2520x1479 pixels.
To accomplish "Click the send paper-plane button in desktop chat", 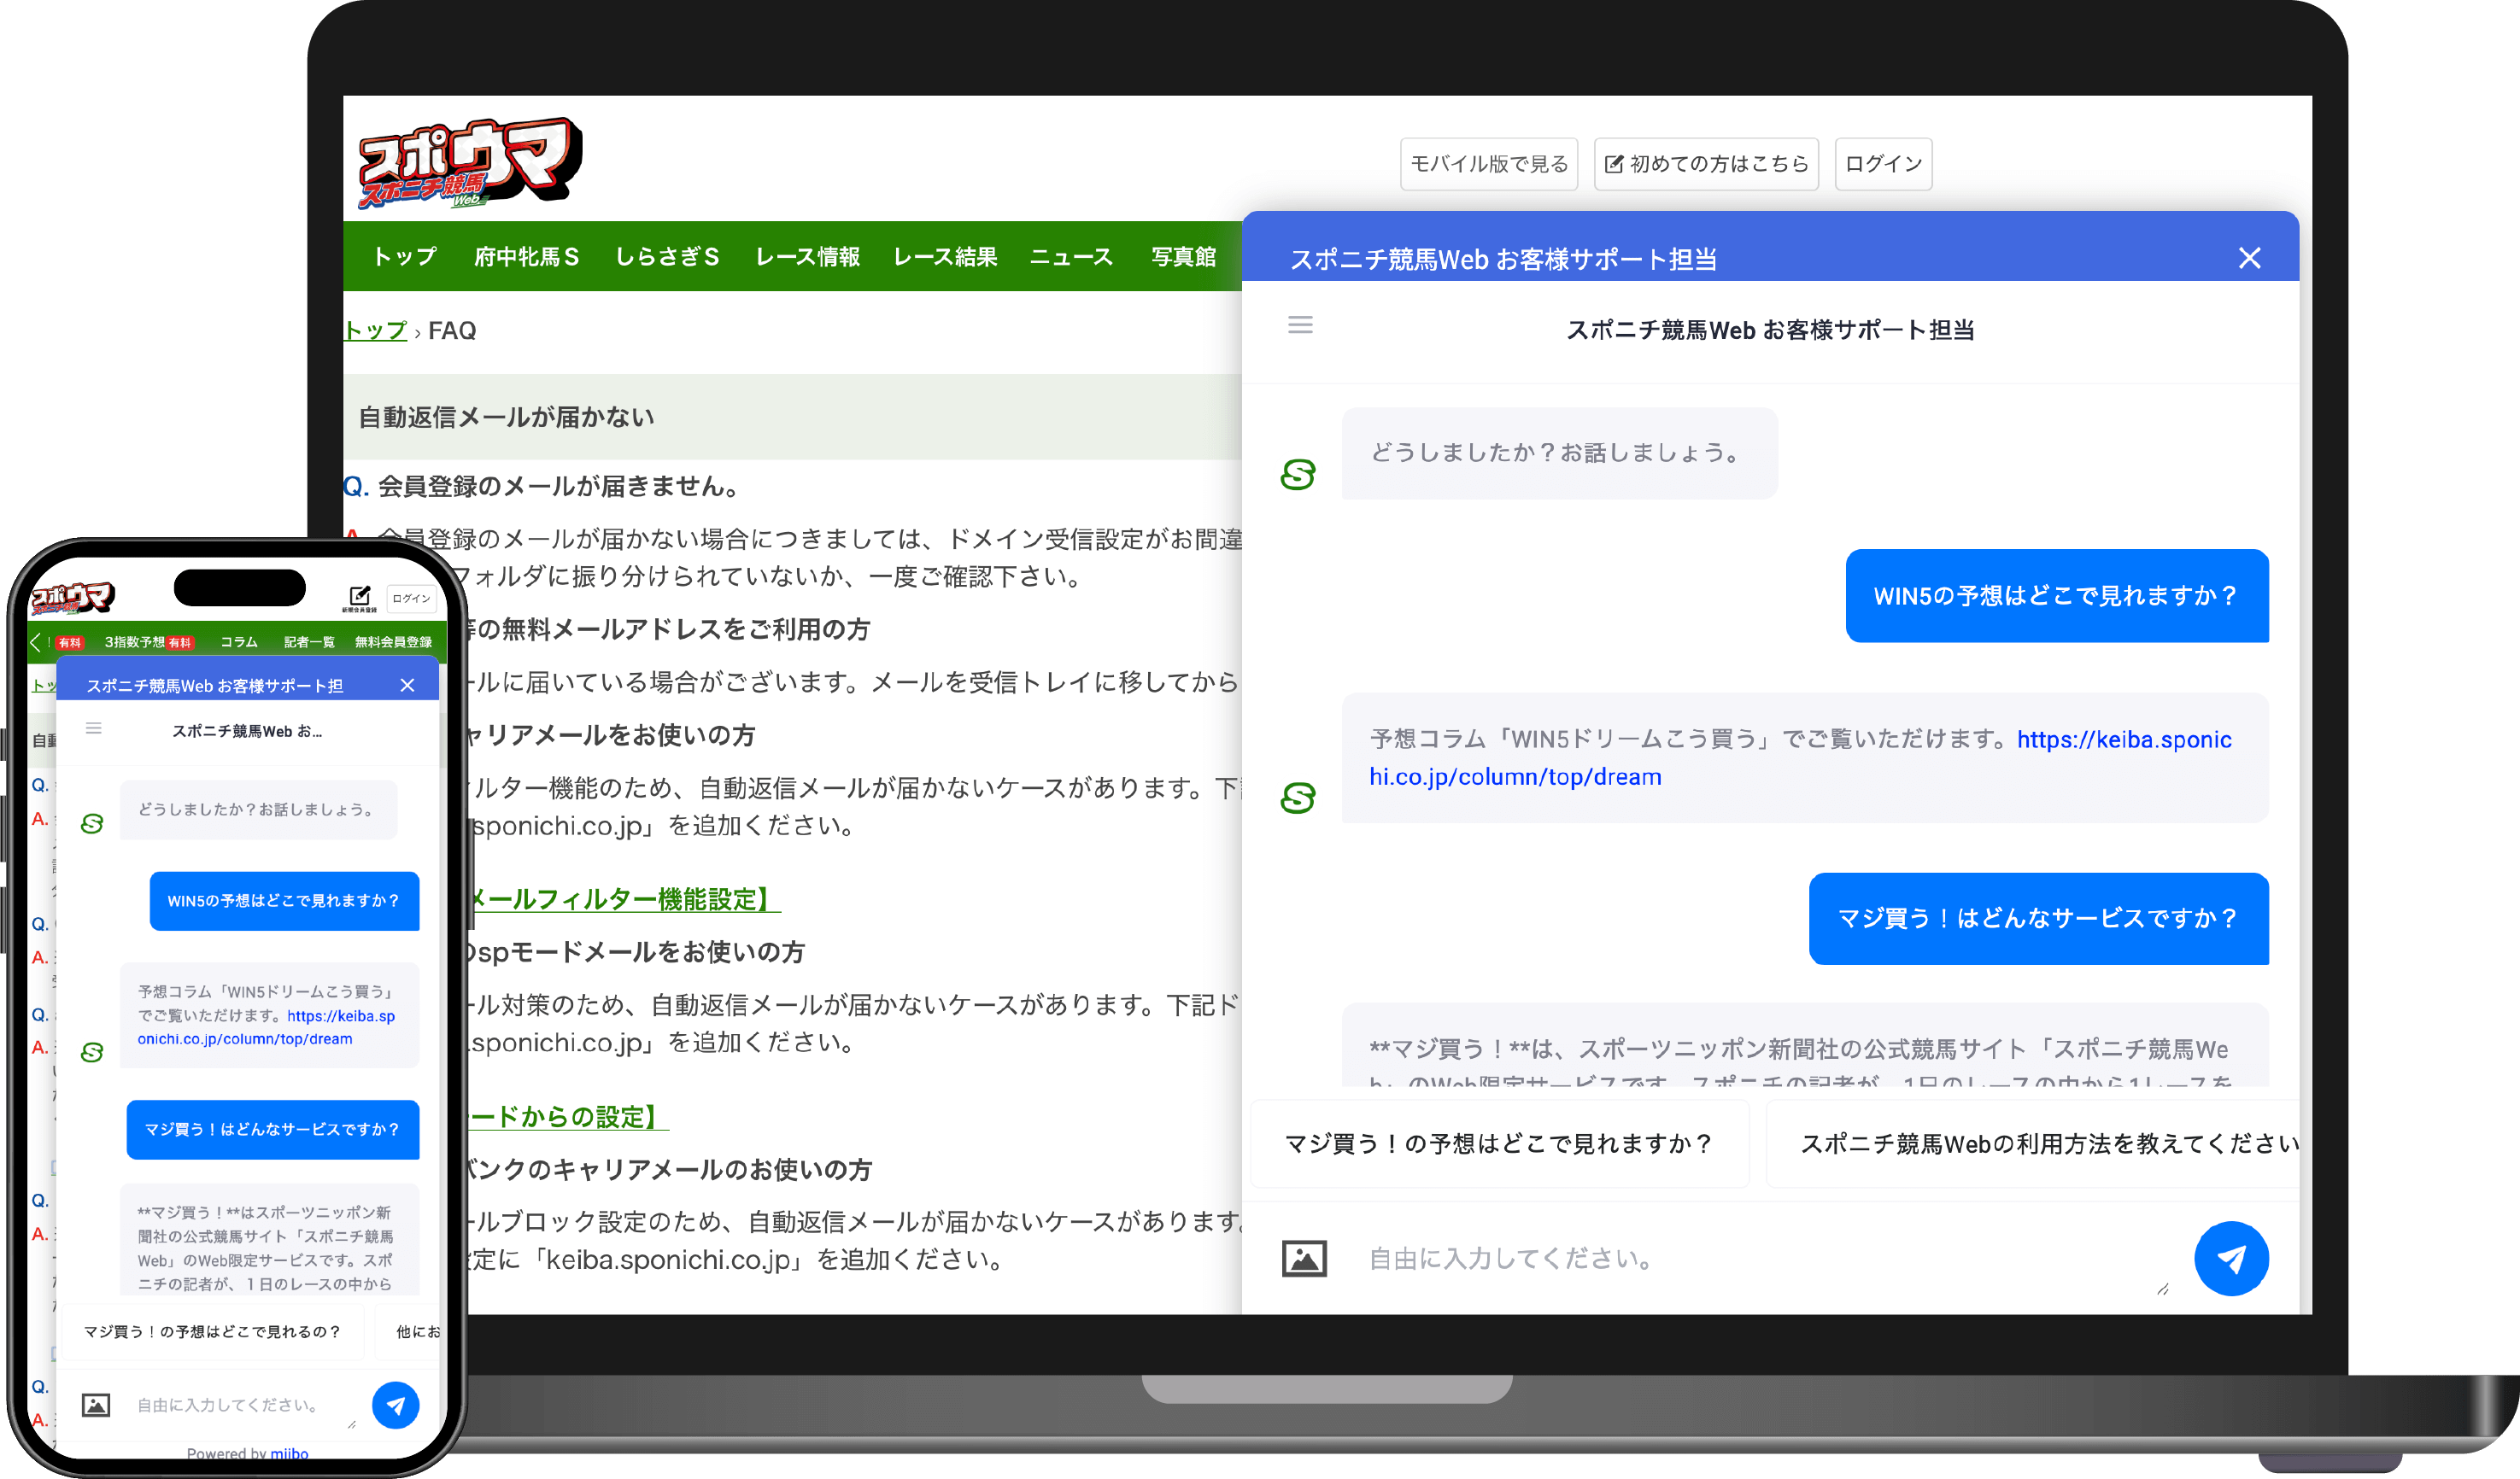I will coord(2230,1258).
